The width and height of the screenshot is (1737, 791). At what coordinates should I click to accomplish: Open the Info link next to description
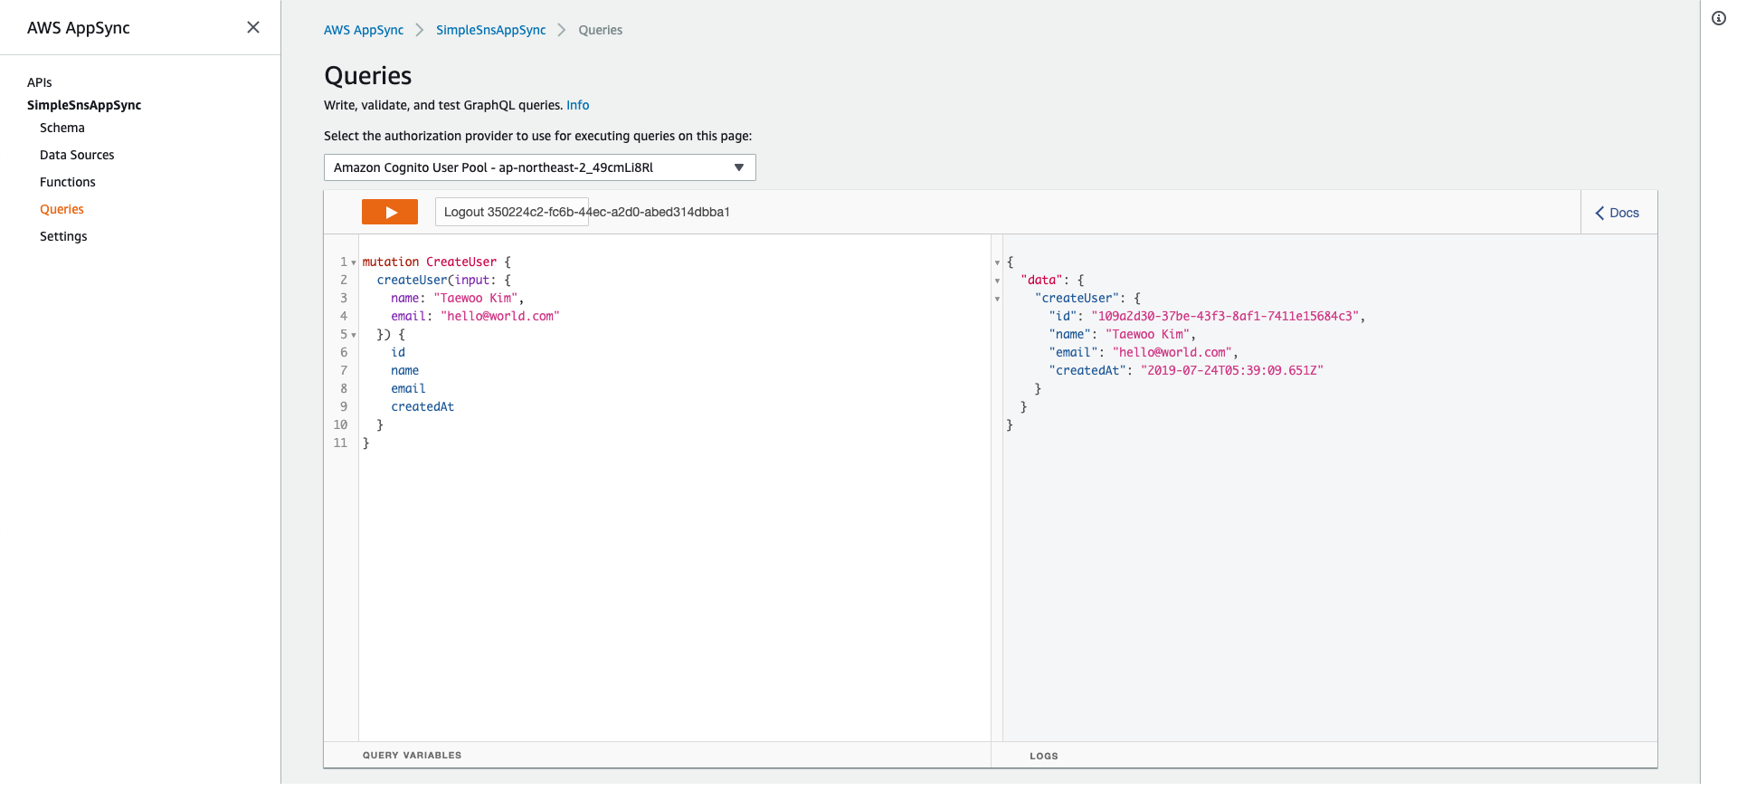(578, 105)
